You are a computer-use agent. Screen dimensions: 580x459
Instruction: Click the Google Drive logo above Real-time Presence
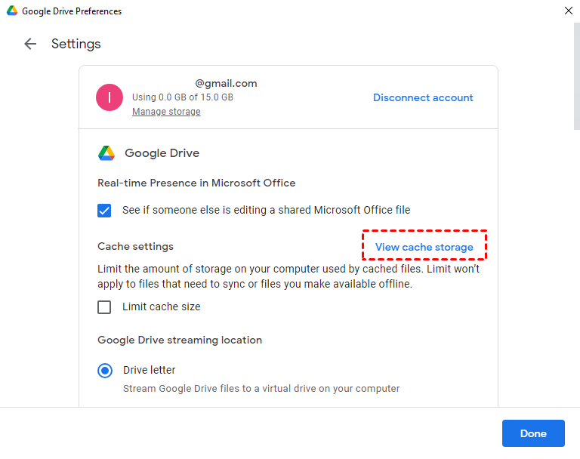(106, 153)
